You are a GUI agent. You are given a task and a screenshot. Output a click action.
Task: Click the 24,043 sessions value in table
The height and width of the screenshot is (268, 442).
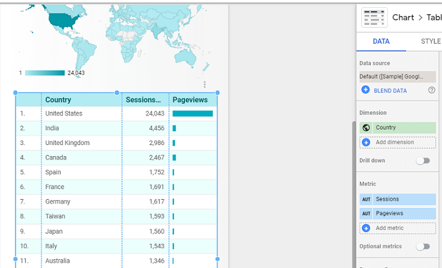click(155, 114)
